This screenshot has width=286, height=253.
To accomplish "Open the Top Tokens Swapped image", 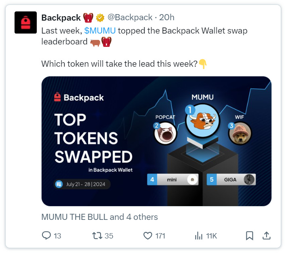I will (x=156, y=141).
